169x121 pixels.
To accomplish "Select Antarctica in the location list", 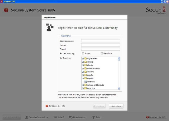I will 91,82.
